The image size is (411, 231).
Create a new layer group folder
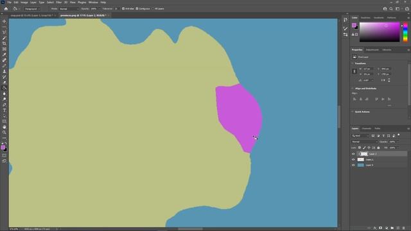[x=392, y=228]
